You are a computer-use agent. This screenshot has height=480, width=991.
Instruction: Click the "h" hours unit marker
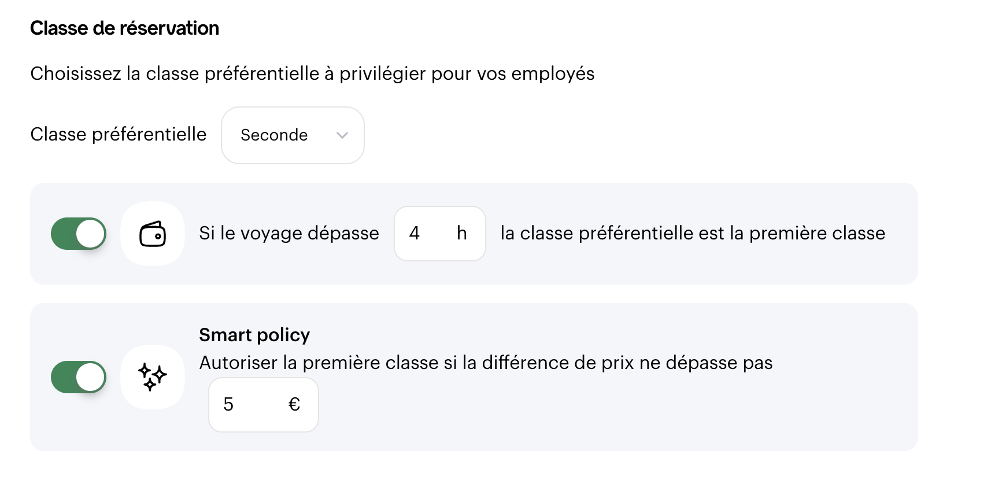tap(461, 233)
